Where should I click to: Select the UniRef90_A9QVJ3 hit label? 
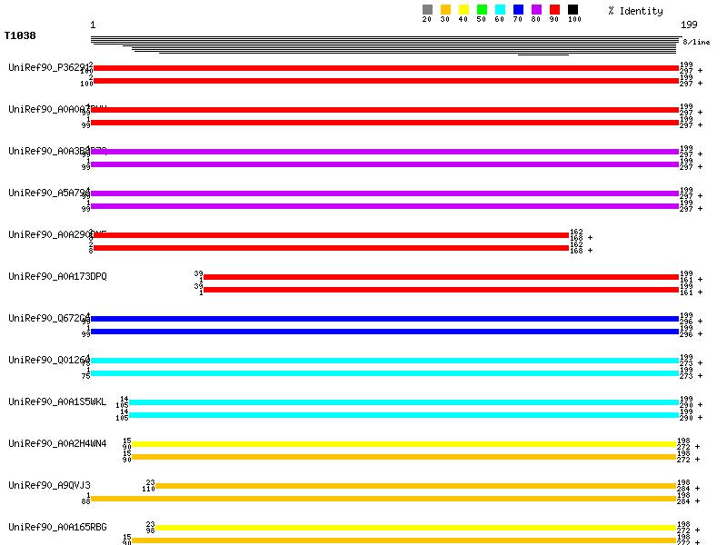[x=49, y=485]
